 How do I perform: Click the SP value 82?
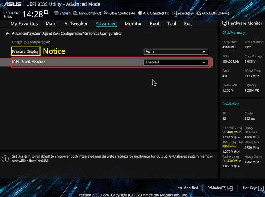[224, 119]
